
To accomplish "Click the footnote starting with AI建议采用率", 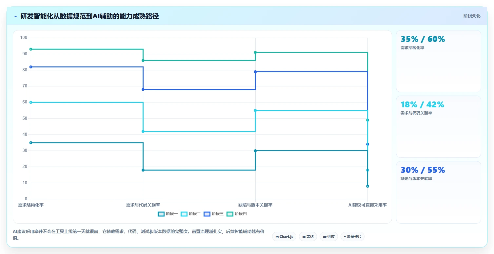I will (138, 235).
